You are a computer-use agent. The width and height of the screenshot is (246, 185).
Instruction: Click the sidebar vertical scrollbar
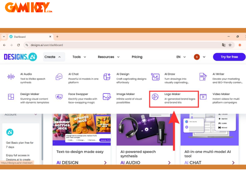[42, 137]
